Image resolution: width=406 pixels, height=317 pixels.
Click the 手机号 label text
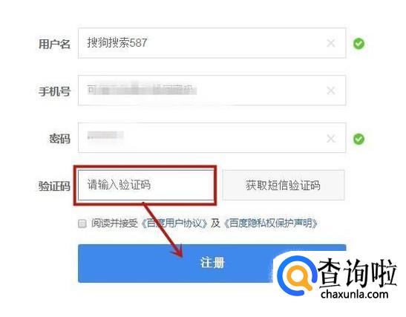(54, 91)
